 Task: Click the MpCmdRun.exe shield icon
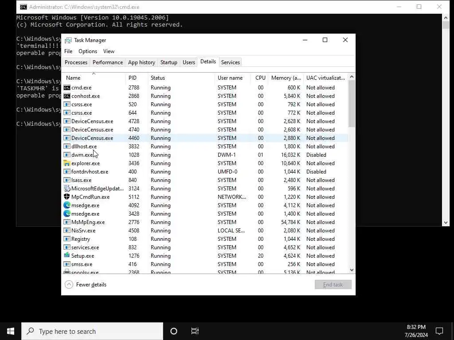[x=67, y=197]
